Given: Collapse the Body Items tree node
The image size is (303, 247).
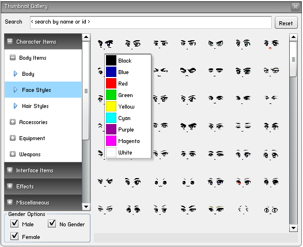Looking at the screenshot, I should 13,57.
